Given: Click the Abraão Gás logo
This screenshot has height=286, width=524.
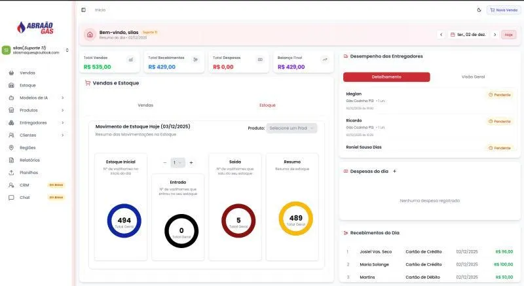Looking at the screenshot, I should [x=35, y=27].
